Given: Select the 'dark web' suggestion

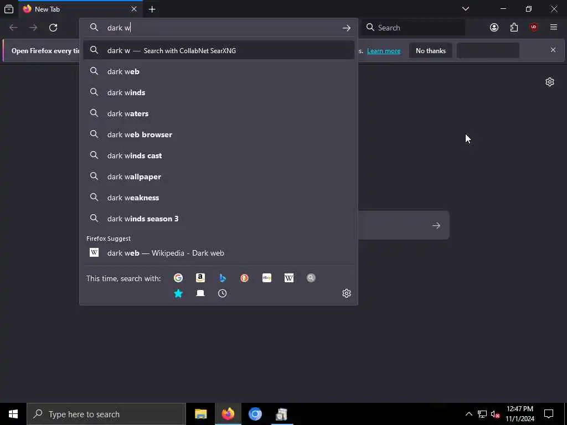Looking at the screenshot, I should coord(218,71).
